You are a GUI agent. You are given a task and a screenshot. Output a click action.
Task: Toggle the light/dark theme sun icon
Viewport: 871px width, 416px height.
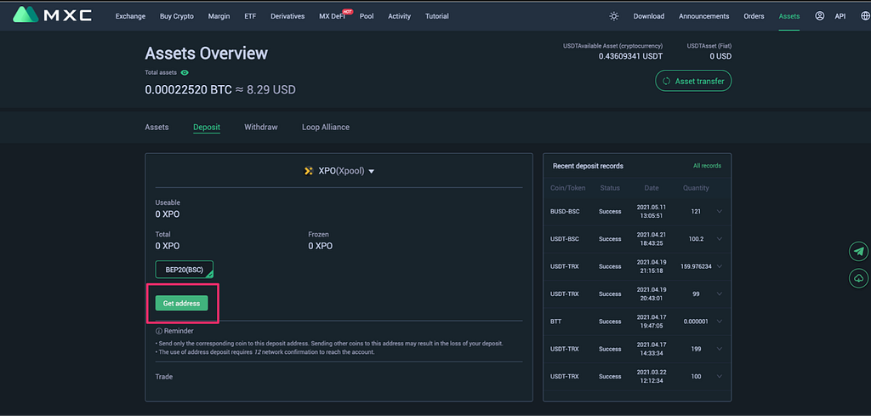click(x=614, y=16)
